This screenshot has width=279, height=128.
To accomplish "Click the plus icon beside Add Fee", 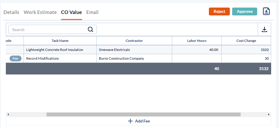I will [x=130, y=121].
